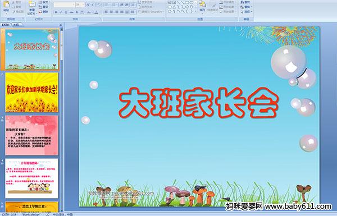Select the Oval shape in gallery

pyautogui.click(x=192, y=3)
